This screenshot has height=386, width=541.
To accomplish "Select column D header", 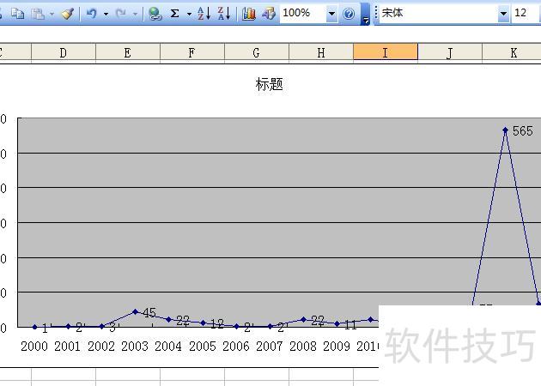I will click(64, 53).
